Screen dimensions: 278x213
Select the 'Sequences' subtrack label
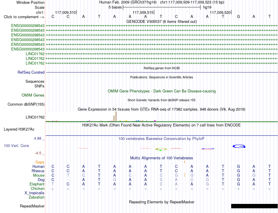35,82
